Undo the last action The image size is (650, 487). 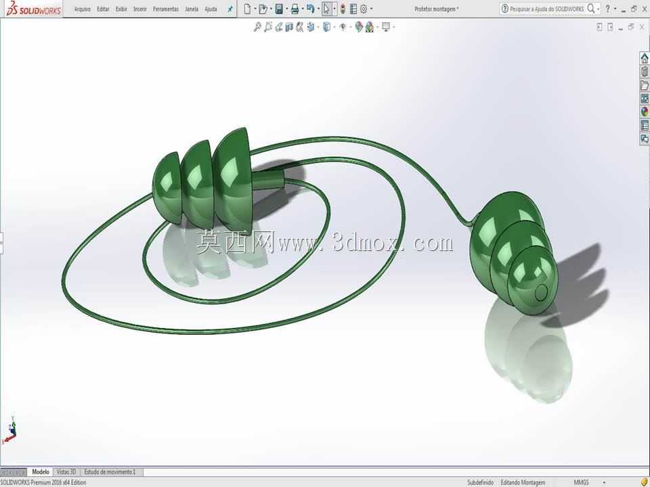point(311,9)
